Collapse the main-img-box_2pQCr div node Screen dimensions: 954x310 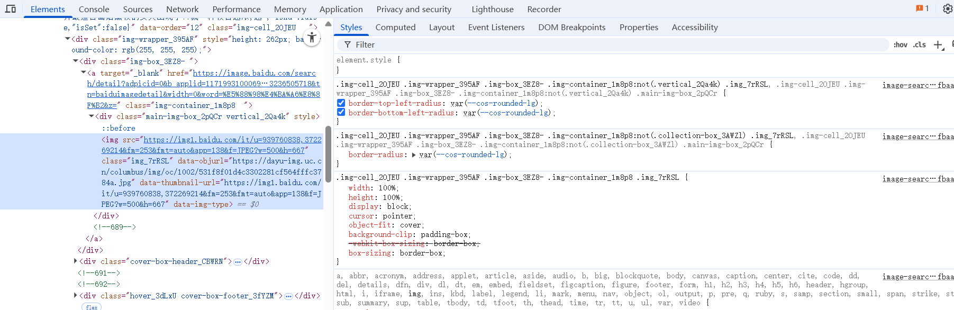click(x=91, y=116)
